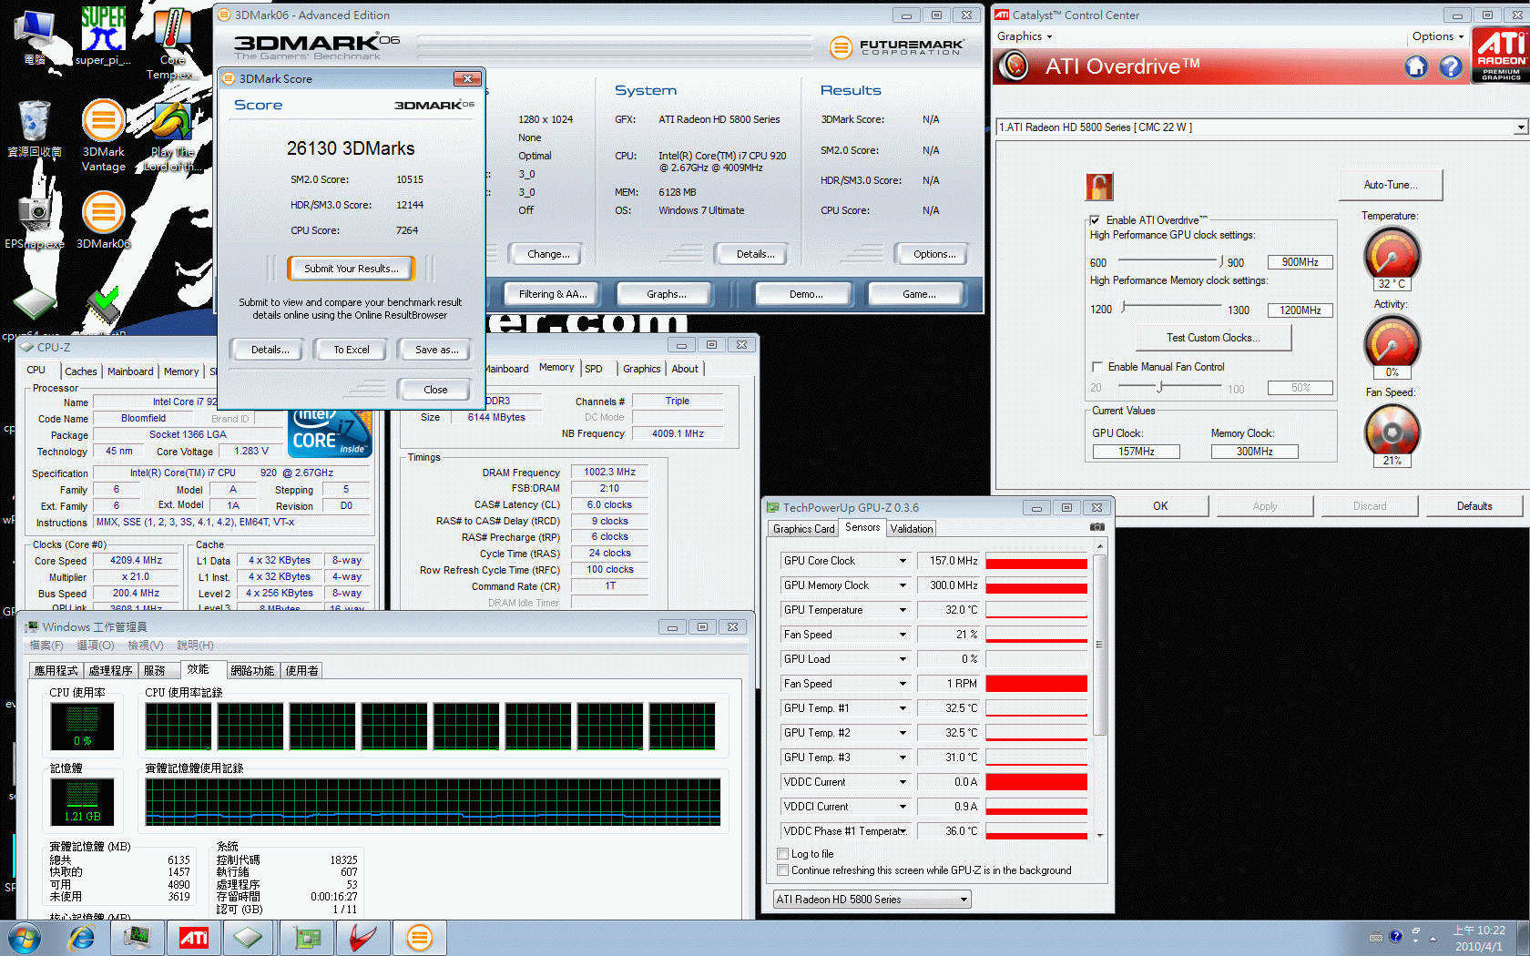Open the Recycle Bin desktop icon
The height and width of the screenshot is (956, 1530).
point(35,128)
